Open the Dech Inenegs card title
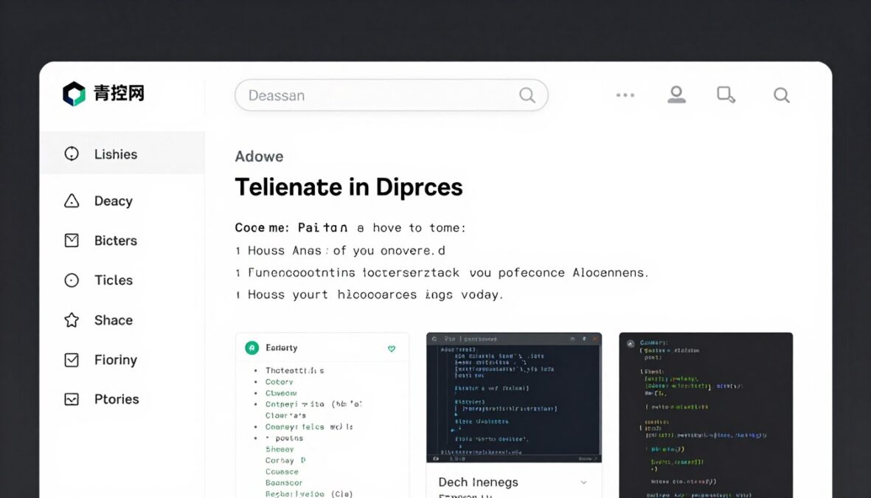The image size is (871, 498). pos(478,481)
